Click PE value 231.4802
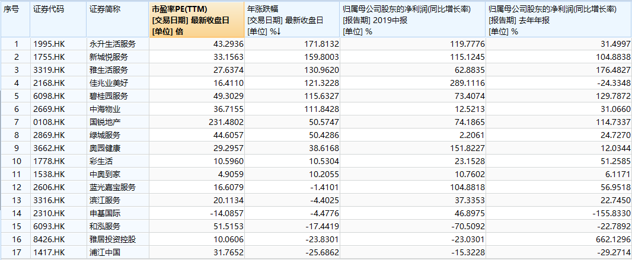 [227, 123]
